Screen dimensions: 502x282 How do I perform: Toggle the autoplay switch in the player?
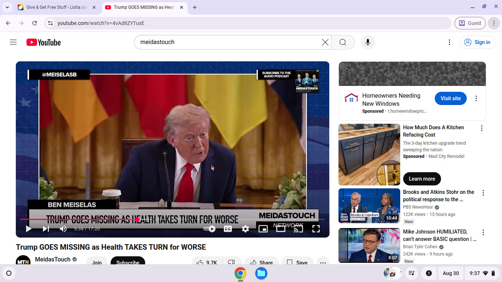click(x=210, y=229)
